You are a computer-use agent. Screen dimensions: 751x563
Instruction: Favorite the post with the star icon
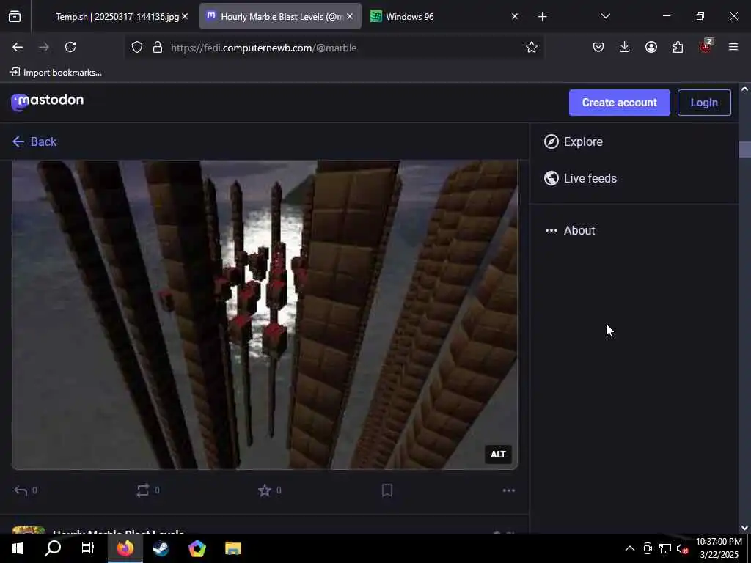(264, 490)
